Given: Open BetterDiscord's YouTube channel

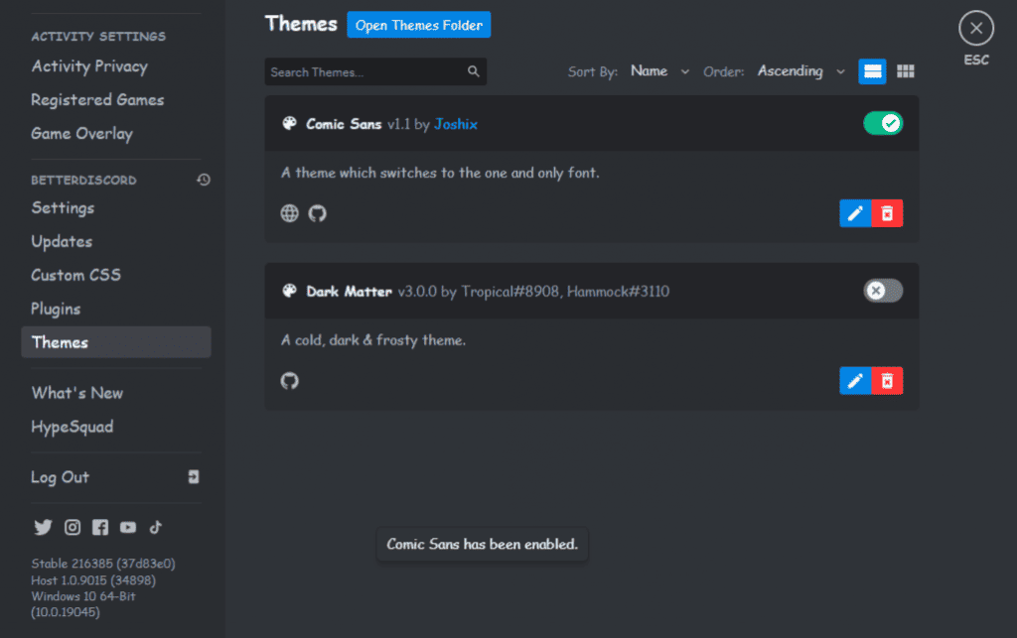Looking at the screenshot, I should click(127, 527).
